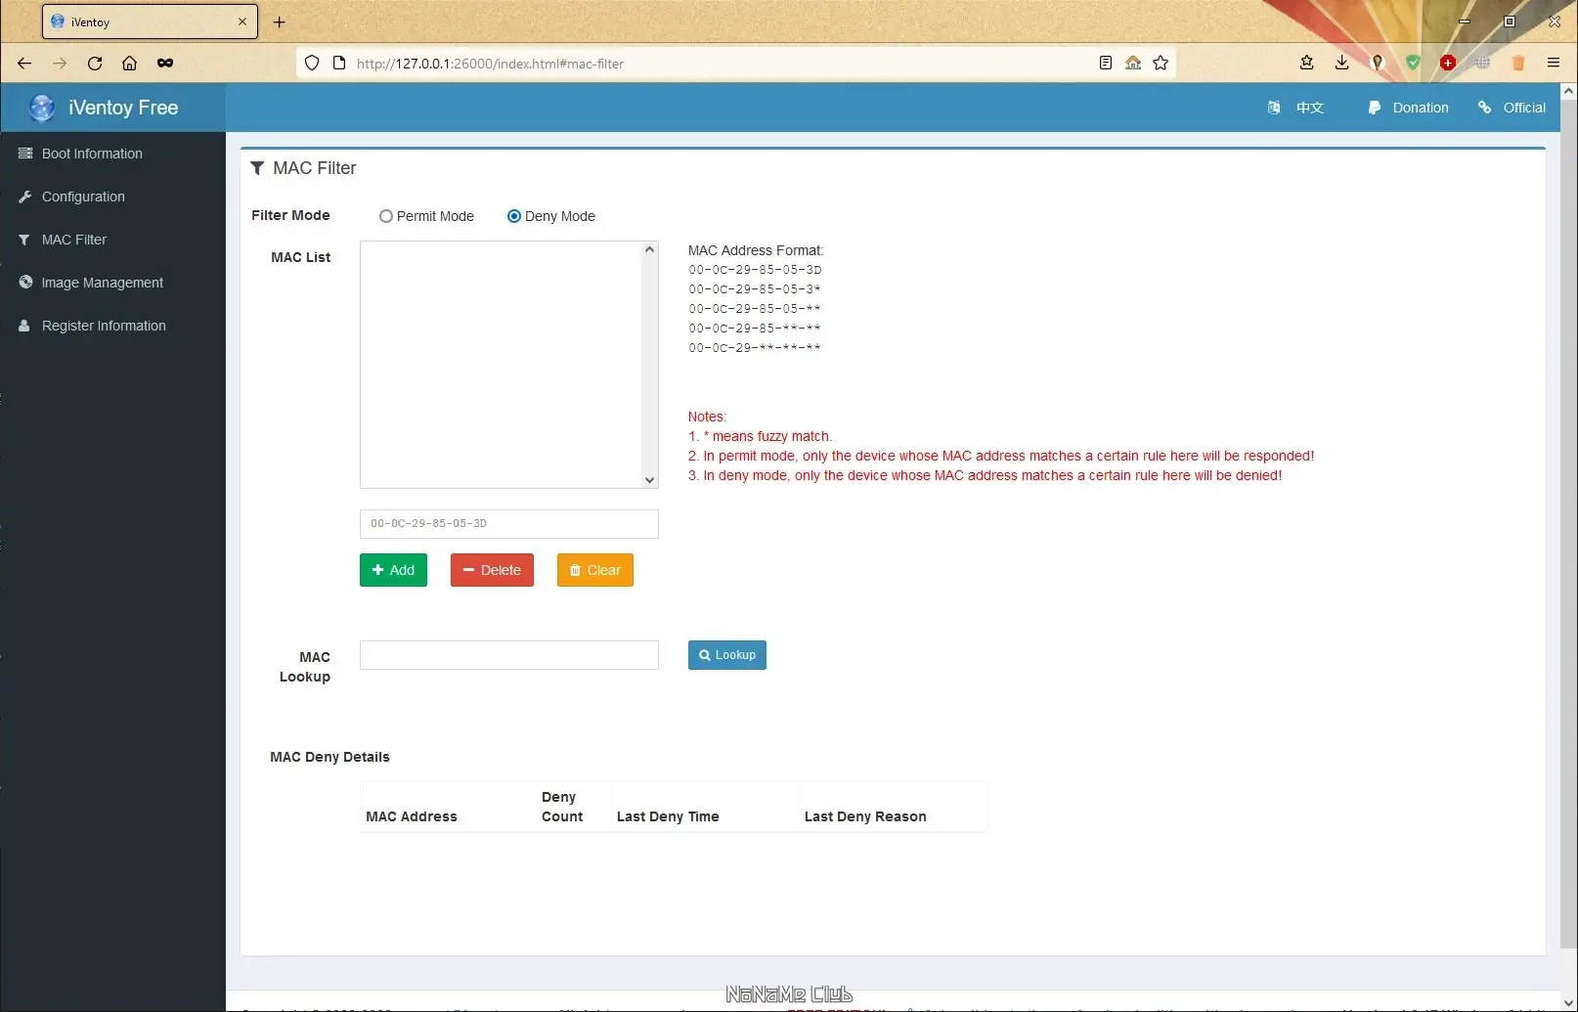Click the page scrollbar down arrow
This screenshot has width=1578, height=1012.
(1569, 1002)
